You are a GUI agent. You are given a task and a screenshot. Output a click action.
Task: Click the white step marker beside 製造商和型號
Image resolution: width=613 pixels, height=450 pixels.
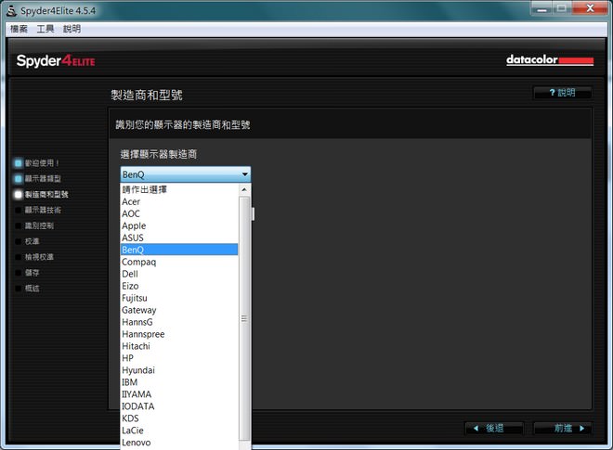point(18,194)
